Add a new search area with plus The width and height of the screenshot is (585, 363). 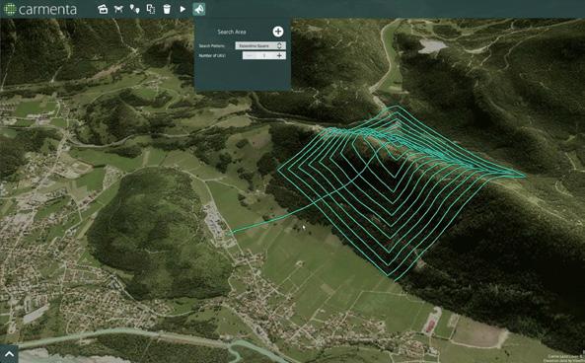click(278, 32)
